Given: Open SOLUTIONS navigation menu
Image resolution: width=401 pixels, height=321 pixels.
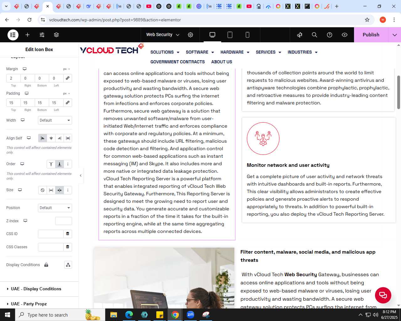Looking at the screenshot, I should click(x=165, y=52).
